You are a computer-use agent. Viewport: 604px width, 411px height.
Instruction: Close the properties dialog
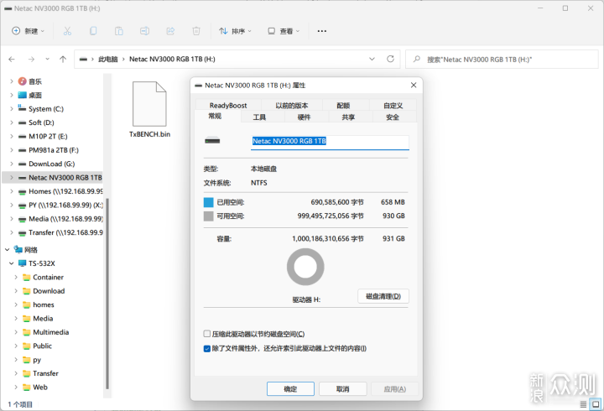414,85
